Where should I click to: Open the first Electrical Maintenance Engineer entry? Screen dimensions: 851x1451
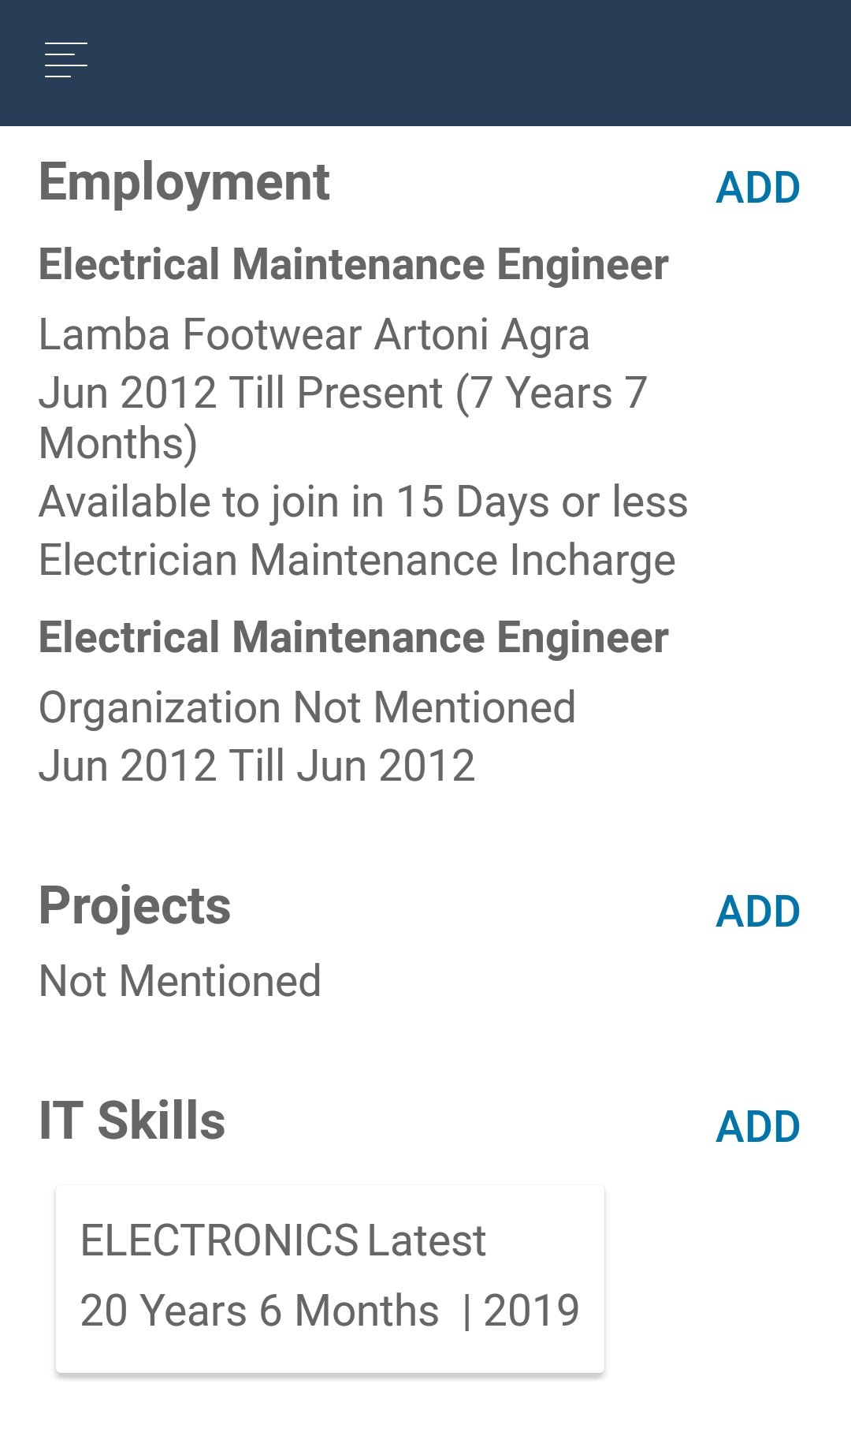pyautogui.click(x=353, y=264)
